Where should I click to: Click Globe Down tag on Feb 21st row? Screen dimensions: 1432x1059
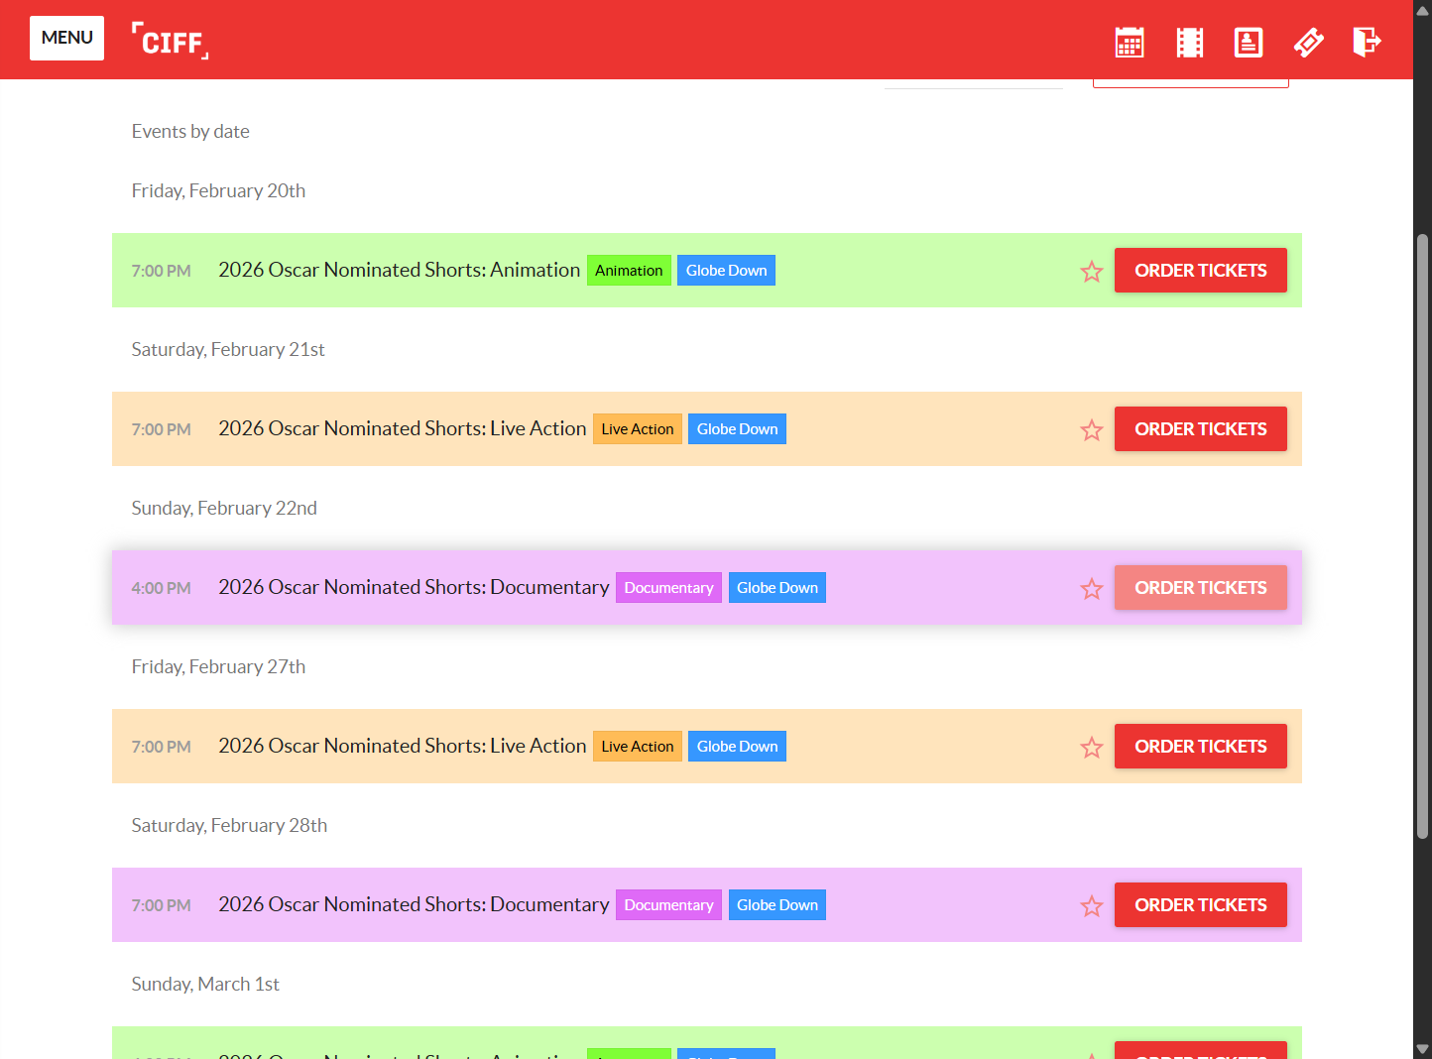[x=737, y=428]
